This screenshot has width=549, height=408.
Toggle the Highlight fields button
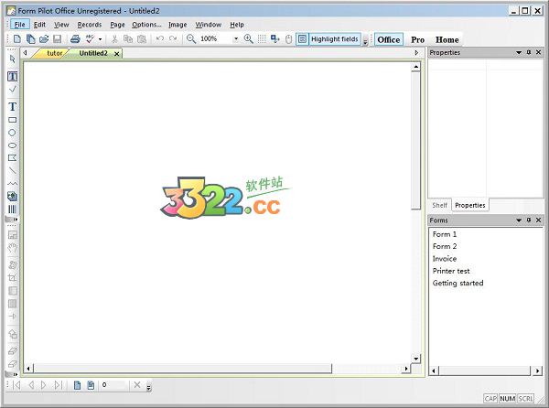[328, 38]
